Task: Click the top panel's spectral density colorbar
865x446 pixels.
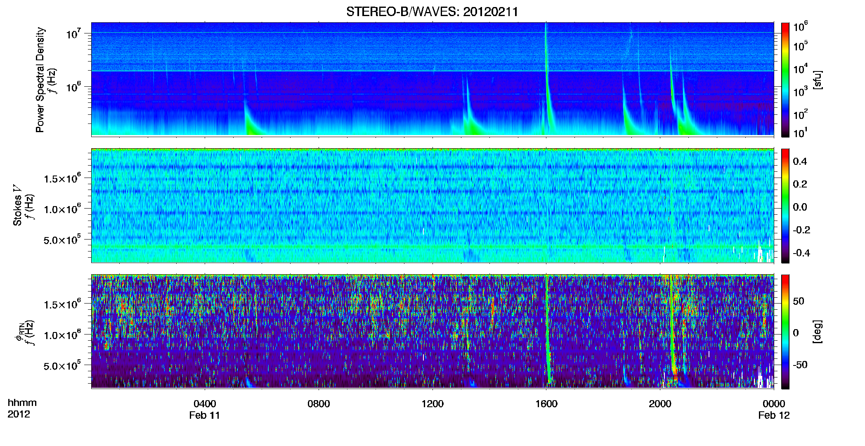Action: pos(785,80)
